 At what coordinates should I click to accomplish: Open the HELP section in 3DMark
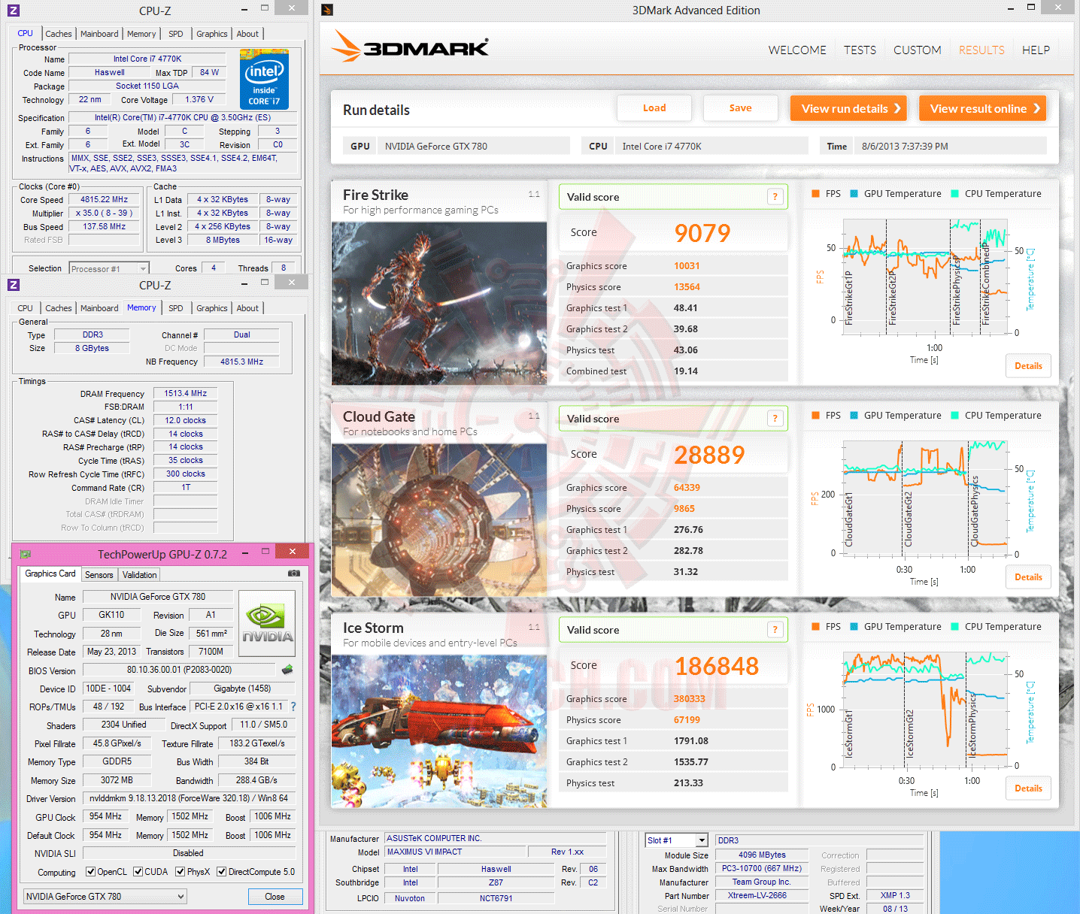pos(1036,50)
